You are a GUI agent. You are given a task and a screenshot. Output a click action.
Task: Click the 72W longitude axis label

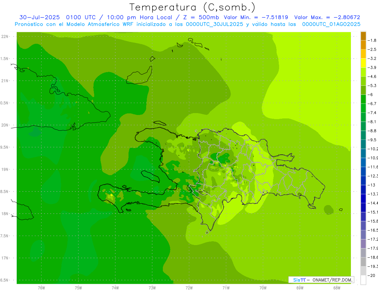pyautogui.click(x=189, y=288)
